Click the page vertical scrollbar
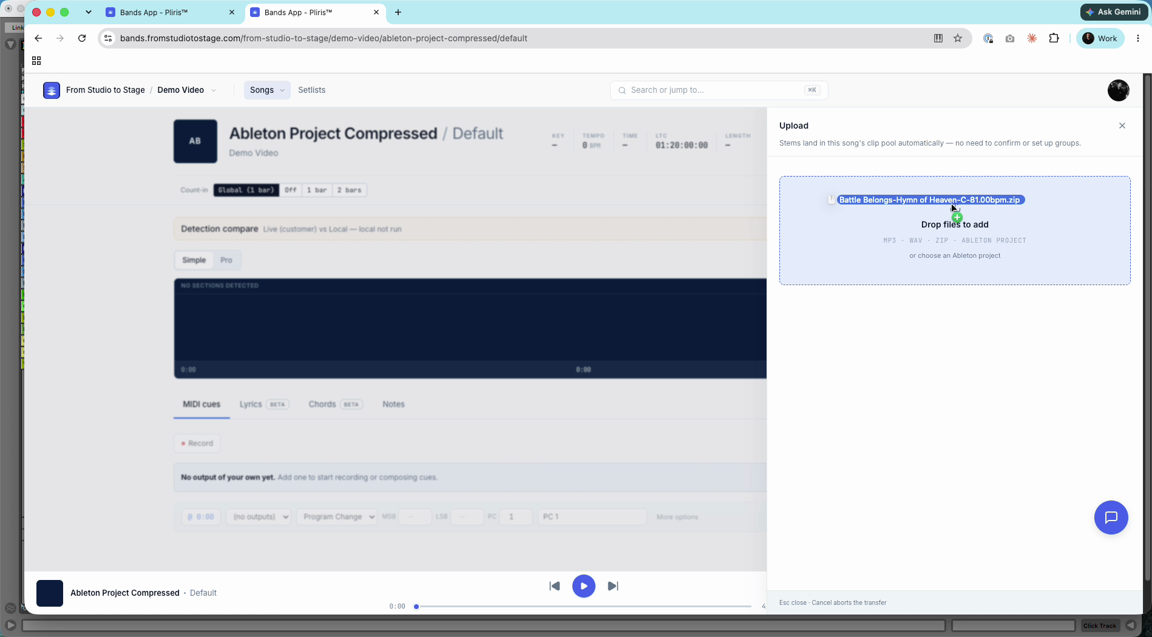The width and height of the screenshot is (1152, 637). click(1147, 328)
